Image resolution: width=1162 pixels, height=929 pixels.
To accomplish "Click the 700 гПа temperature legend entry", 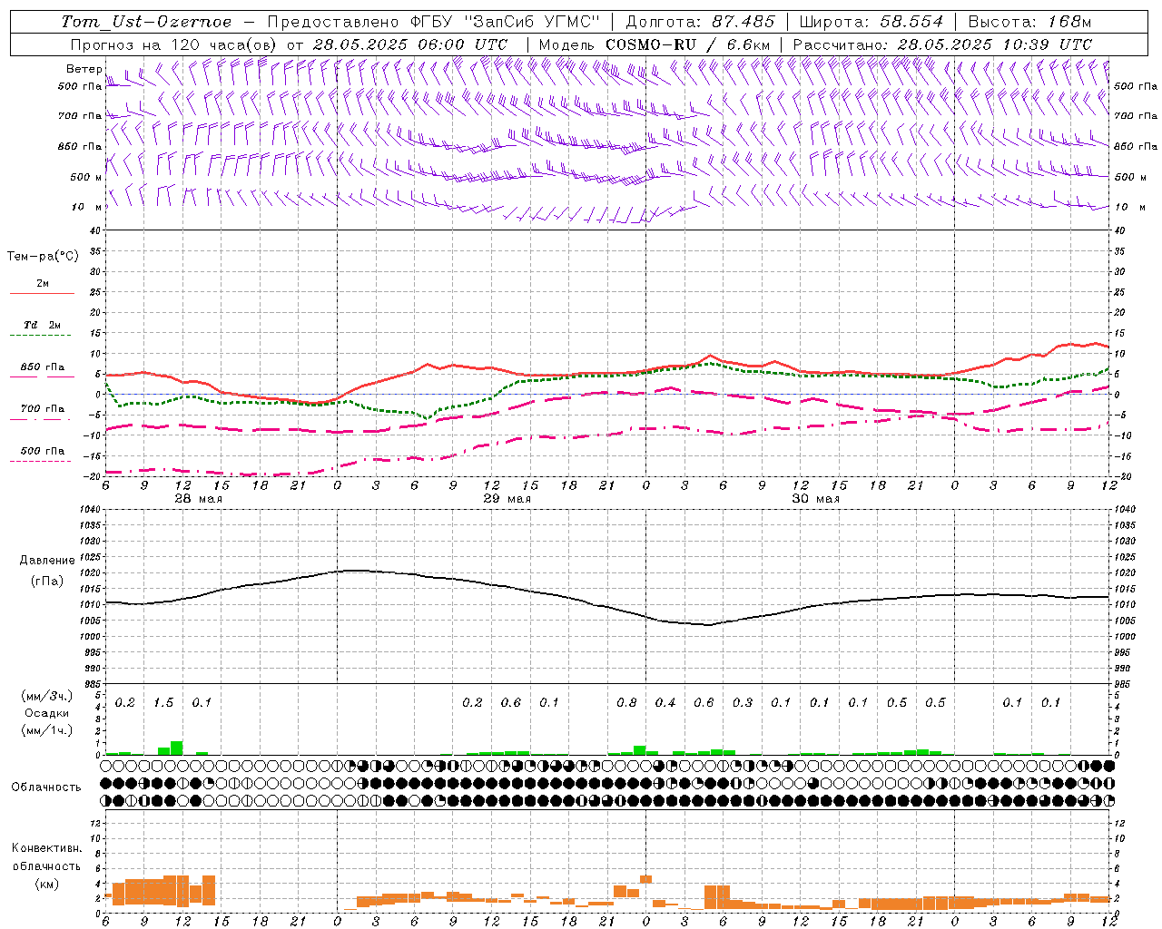I will click(x=43, y=409).
